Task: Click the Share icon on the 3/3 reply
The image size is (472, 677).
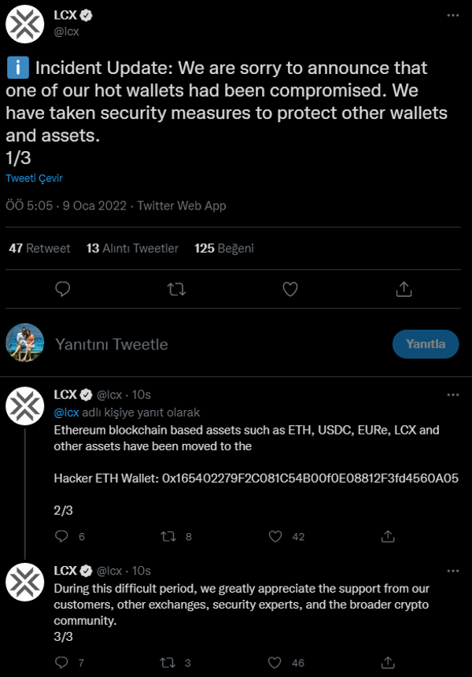Action: point(387,662)
